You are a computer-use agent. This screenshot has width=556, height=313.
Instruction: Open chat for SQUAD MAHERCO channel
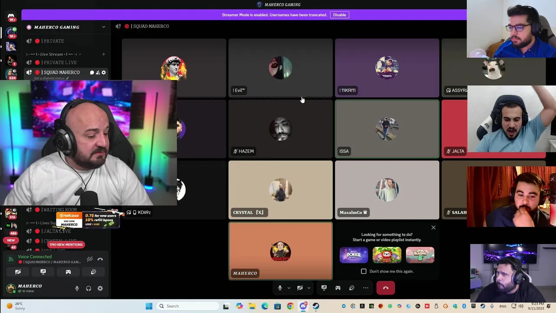click(x=92, y=73)
